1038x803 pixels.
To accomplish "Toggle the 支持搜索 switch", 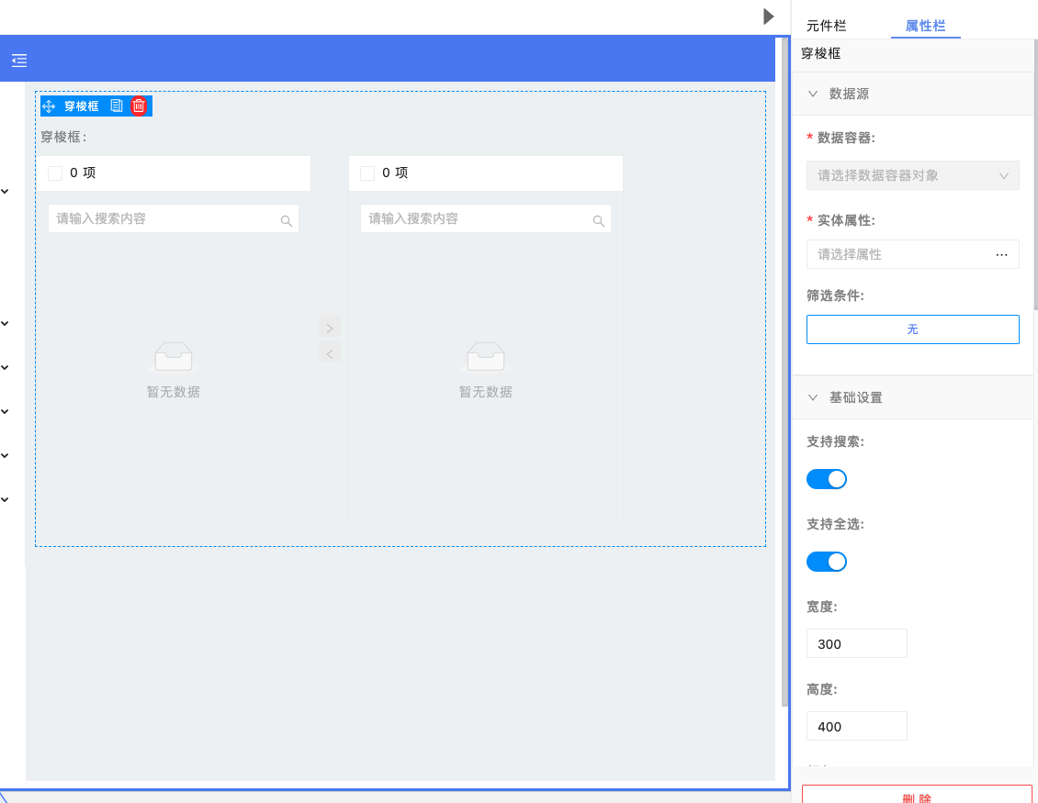I will pos(826,479).
